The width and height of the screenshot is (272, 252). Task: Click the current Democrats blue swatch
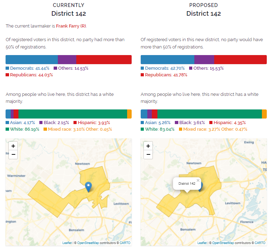tap(7, 68)
